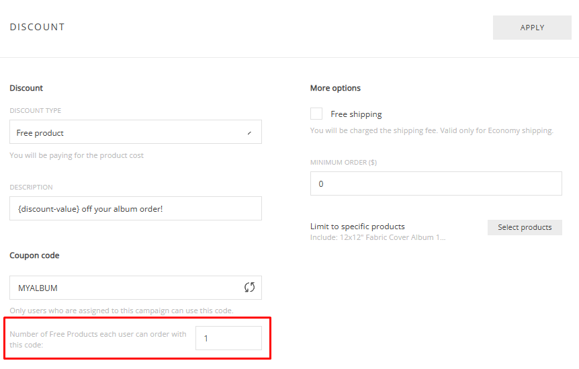The image size is (579, 369).
Task: Focus the free products quantity field
Action: click(228, 338)
